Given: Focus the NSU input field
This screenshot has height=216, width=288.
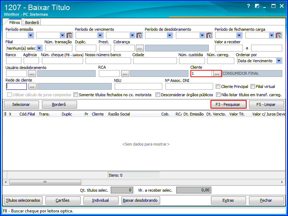Looking at the screenshot, I should click(x=138, y=86).
